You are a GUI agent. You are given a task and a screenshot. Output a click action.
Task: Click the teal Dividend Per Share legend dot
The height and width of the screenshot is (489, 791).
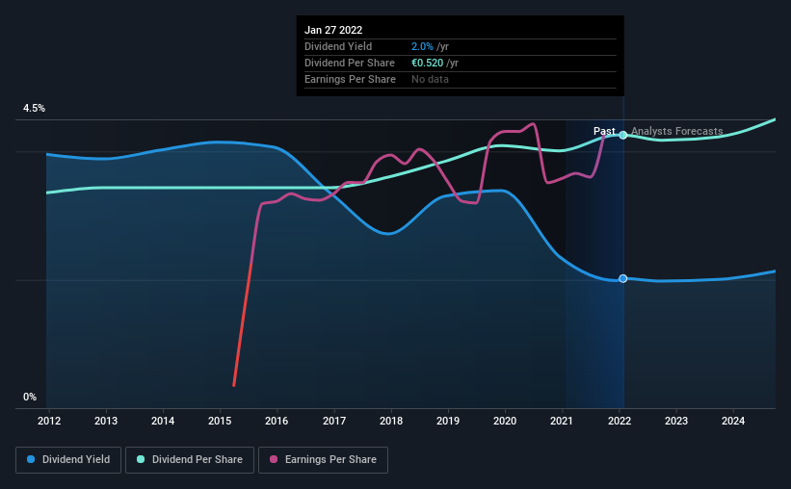click(141, 459)
